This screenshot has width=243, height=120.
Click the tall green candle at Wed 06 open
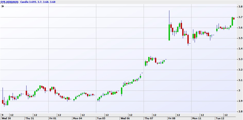pos(122,91)
